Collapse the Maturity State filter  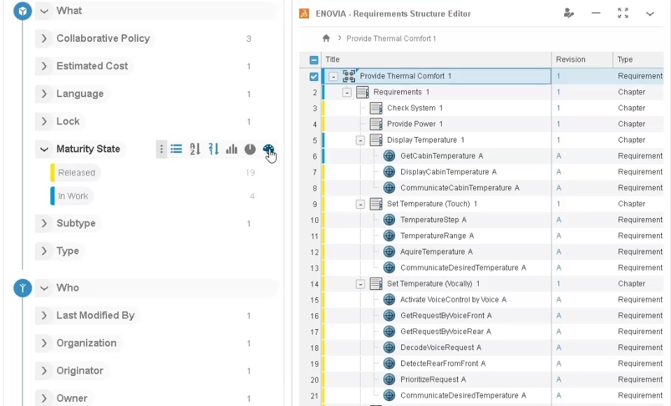coord(43,150)
